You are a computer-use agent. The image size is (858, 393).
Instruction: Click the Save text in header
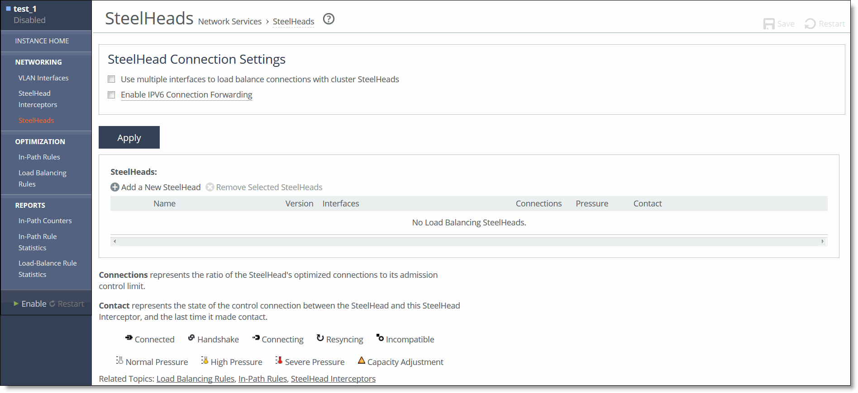(786, 24)
